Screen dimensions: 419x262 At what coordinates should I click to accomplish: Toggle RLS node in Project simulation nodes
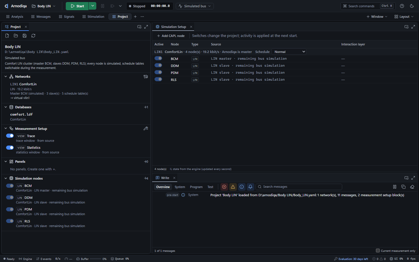click(x=10, y=221)
